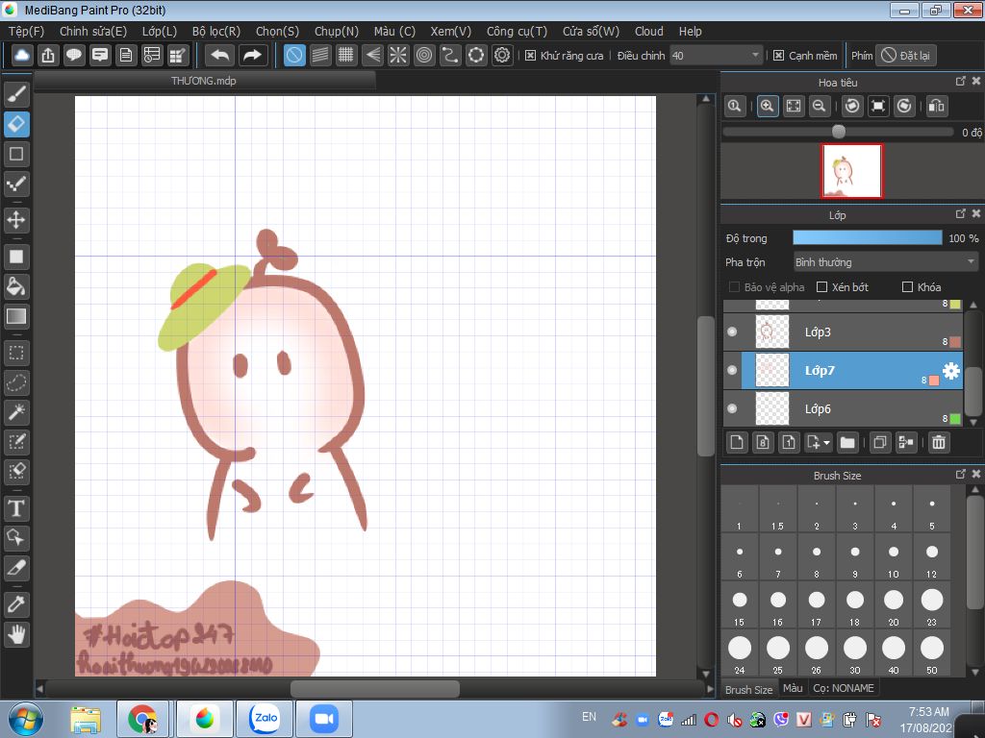Choose the Text tool
Screen dimensions: 985x738
(16, 508)
